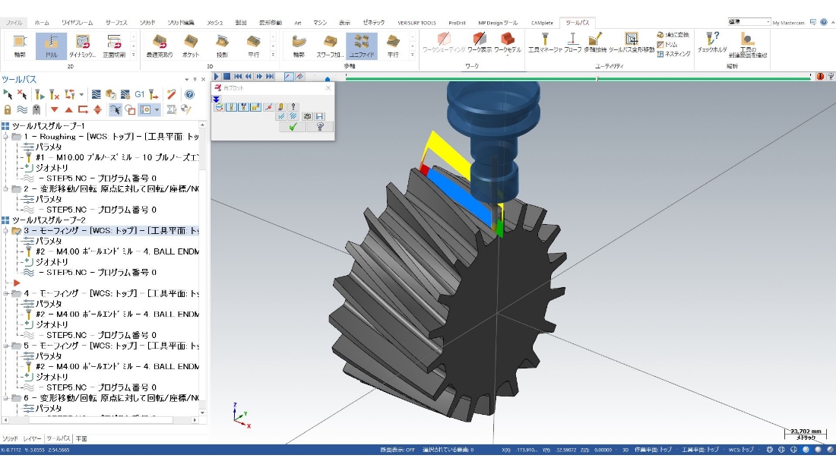Choose the 2D 輪郭 contour toolpath
Viewport: 836px width, 471px height.
click(x=20, y=46)
